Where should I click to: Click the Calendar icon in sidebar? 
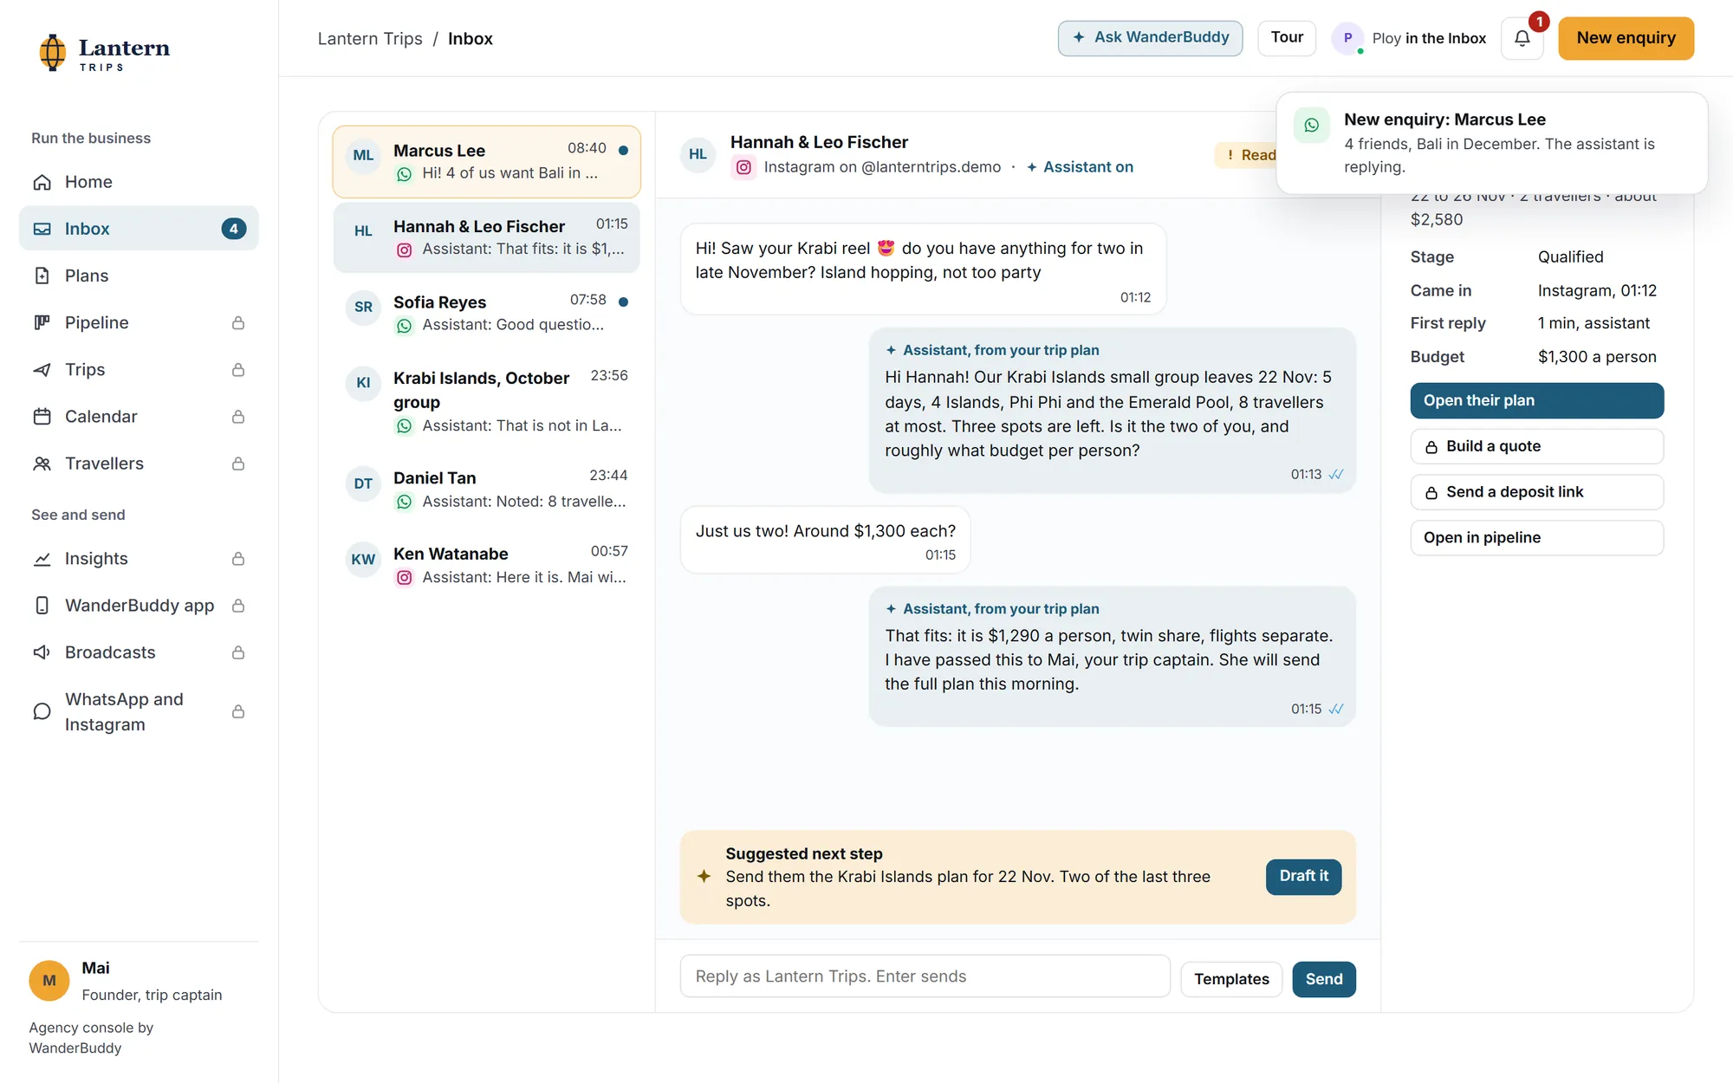coord(42,417)
